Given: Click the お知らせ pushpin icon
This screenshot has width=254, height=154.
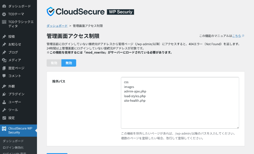Looking at the screenshot, I should 4,44.
